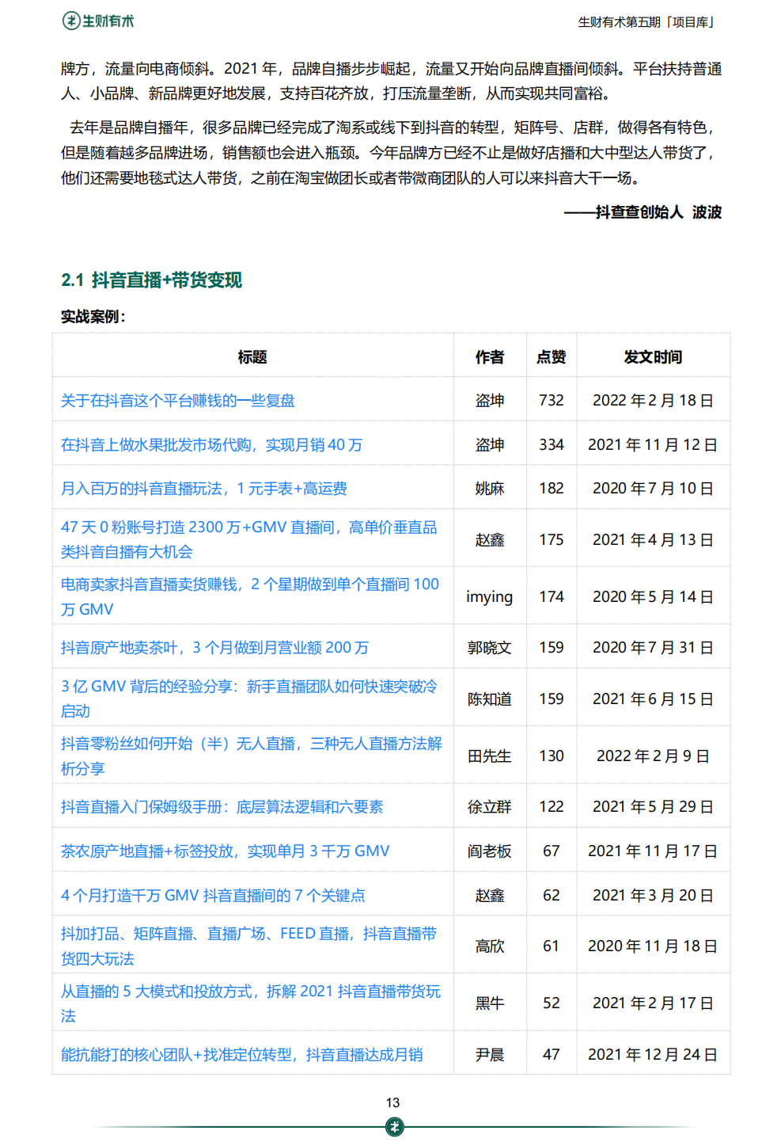Screen dimensions: 777x1146
Task: Click author cell 陈知道
Action: (x=490, y=699)
